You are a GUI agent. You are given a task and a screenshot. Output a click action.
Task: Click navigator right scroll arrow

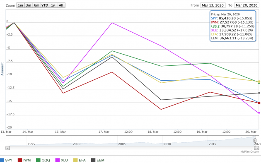click(x=257, y=148)
